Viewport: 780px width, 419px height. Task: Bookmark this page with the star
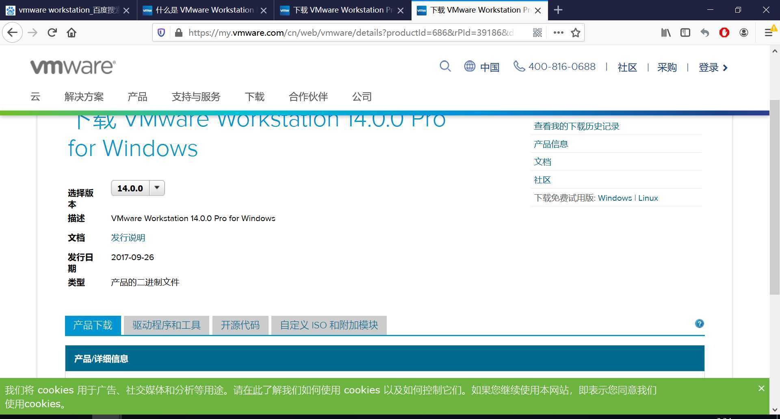tap(576, 33)
